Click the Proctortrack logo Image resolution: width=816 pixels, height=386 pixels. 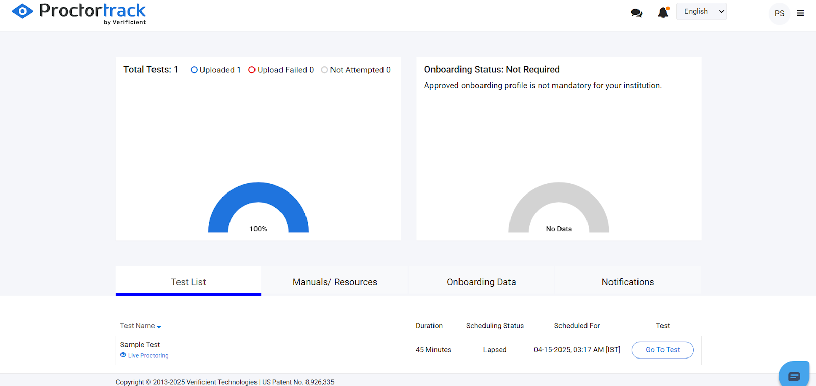79,13
